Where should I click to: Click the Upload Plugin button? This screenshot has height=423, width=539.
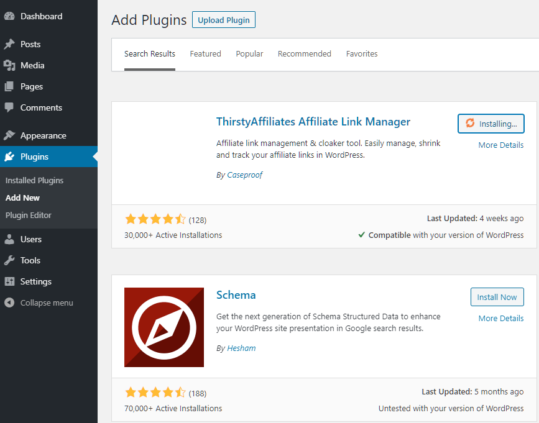pos(224,20)
